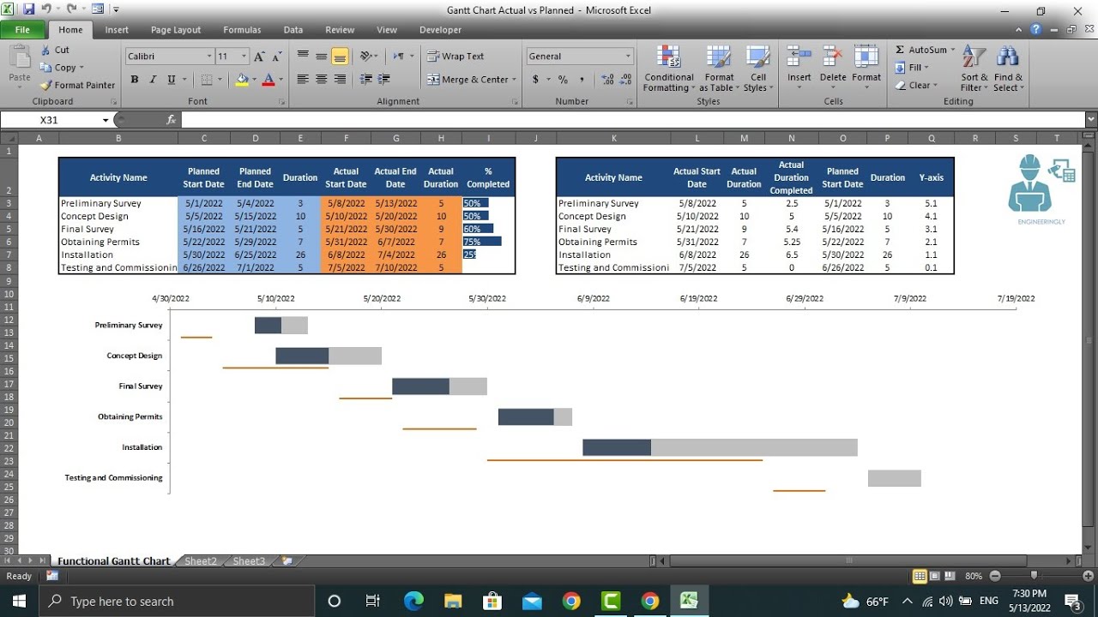
Task: Toggle Align Text Left
Action: (x=303, y=79)
